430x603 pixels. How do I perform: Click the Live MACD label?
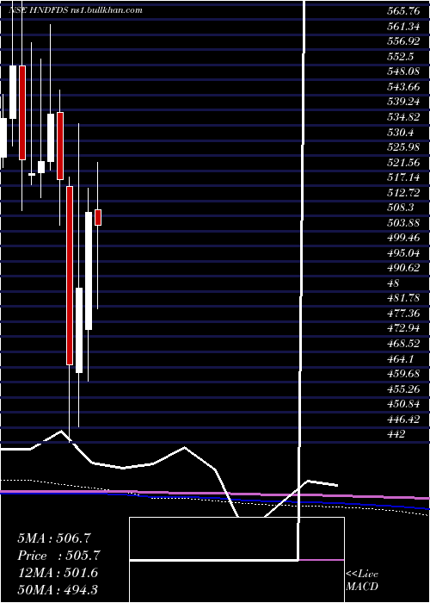tap(362, 580)
